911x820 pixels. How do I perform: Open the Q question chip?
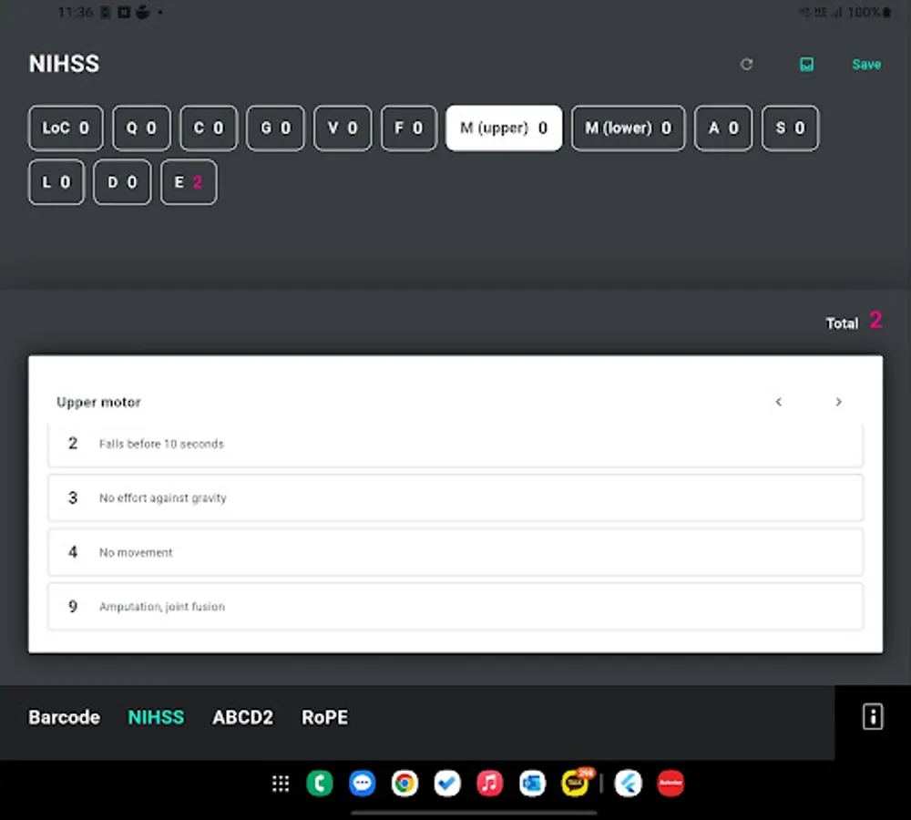point(140,128)
